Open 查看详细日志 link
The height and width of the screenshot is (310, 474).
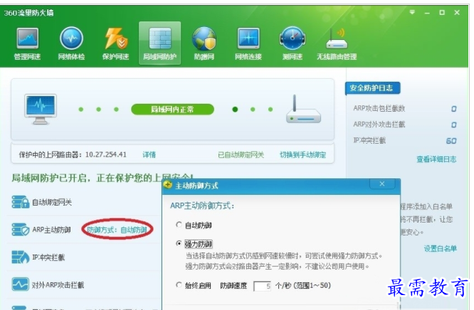(x=436, y=159)
